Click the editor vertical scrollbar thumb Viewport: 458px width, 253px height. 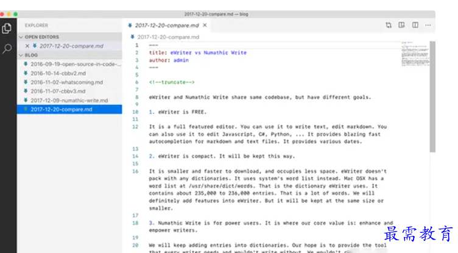click(x=432, y=97)
